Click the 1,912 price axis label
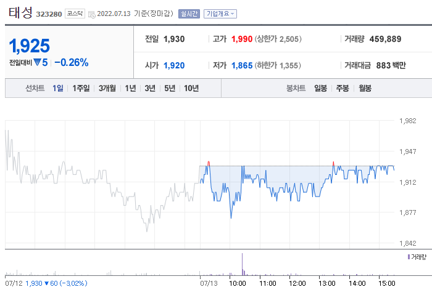 (408, 182)
